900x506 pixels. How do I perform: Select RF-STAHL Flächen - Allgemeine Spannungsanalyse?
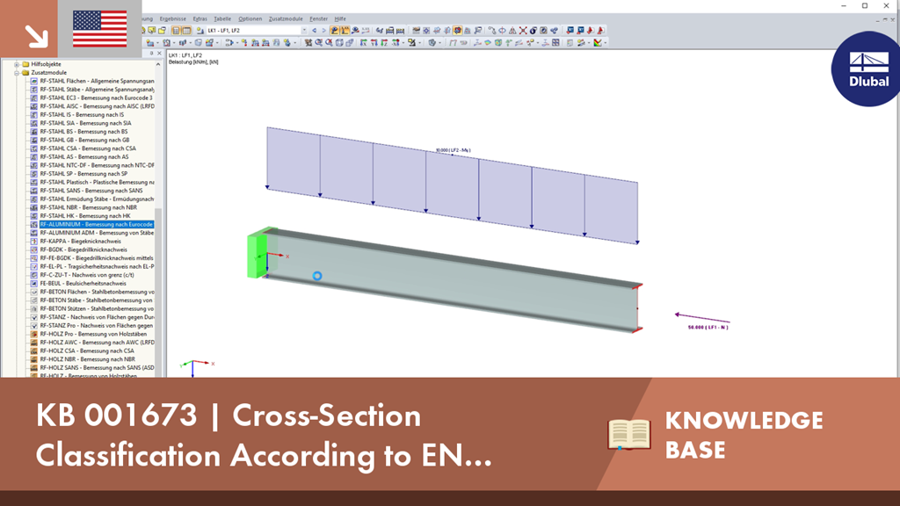[97, 81]
